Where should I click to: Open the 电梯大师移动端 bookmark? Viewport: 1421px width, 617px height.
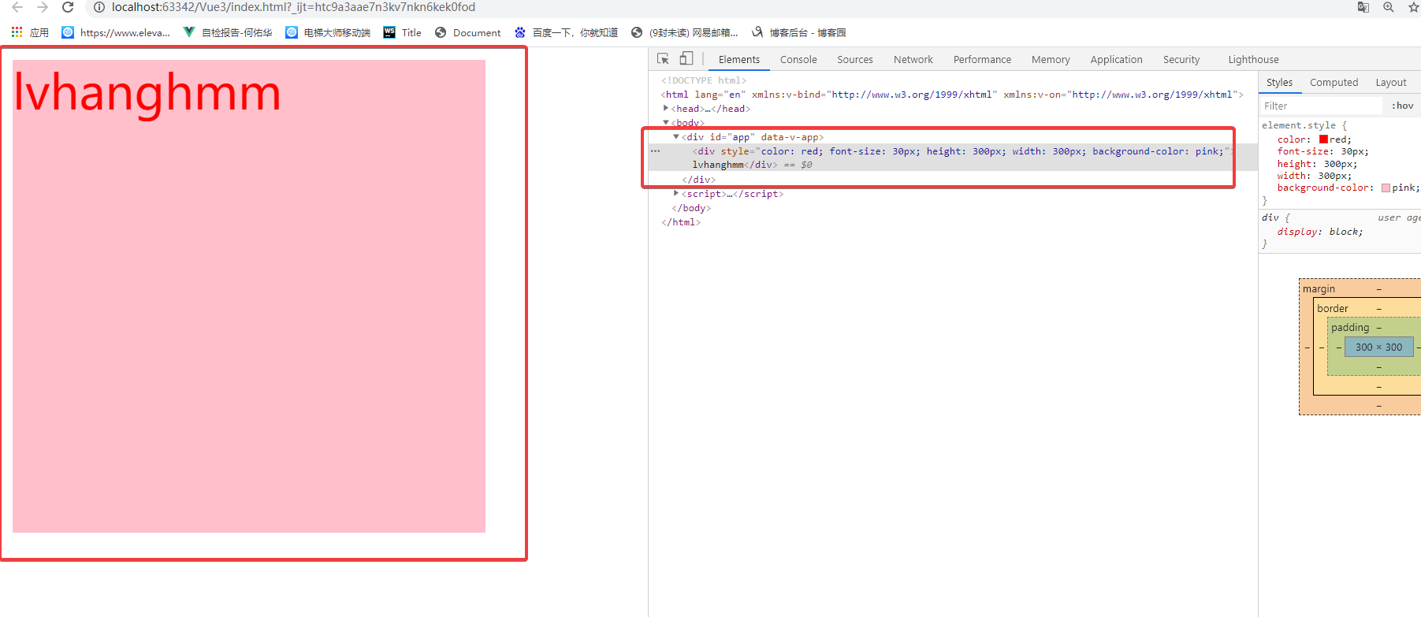click(x=328, y=32)
